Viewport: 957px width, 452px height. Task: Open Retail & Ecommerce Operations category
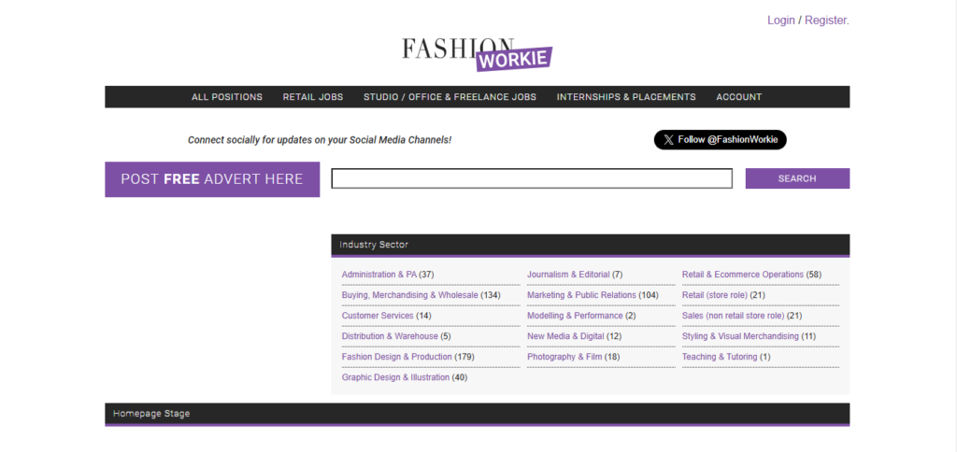pos(743,275)
